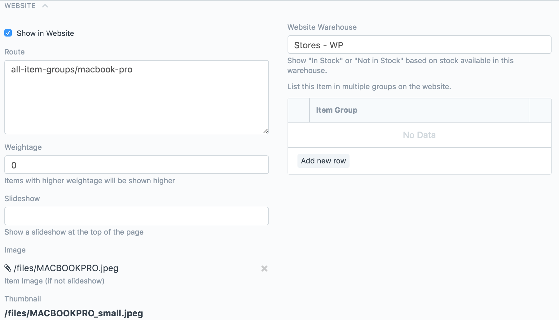Click the No Data empty table area
Screen dimensions: 559x320
tap(419, 135)
